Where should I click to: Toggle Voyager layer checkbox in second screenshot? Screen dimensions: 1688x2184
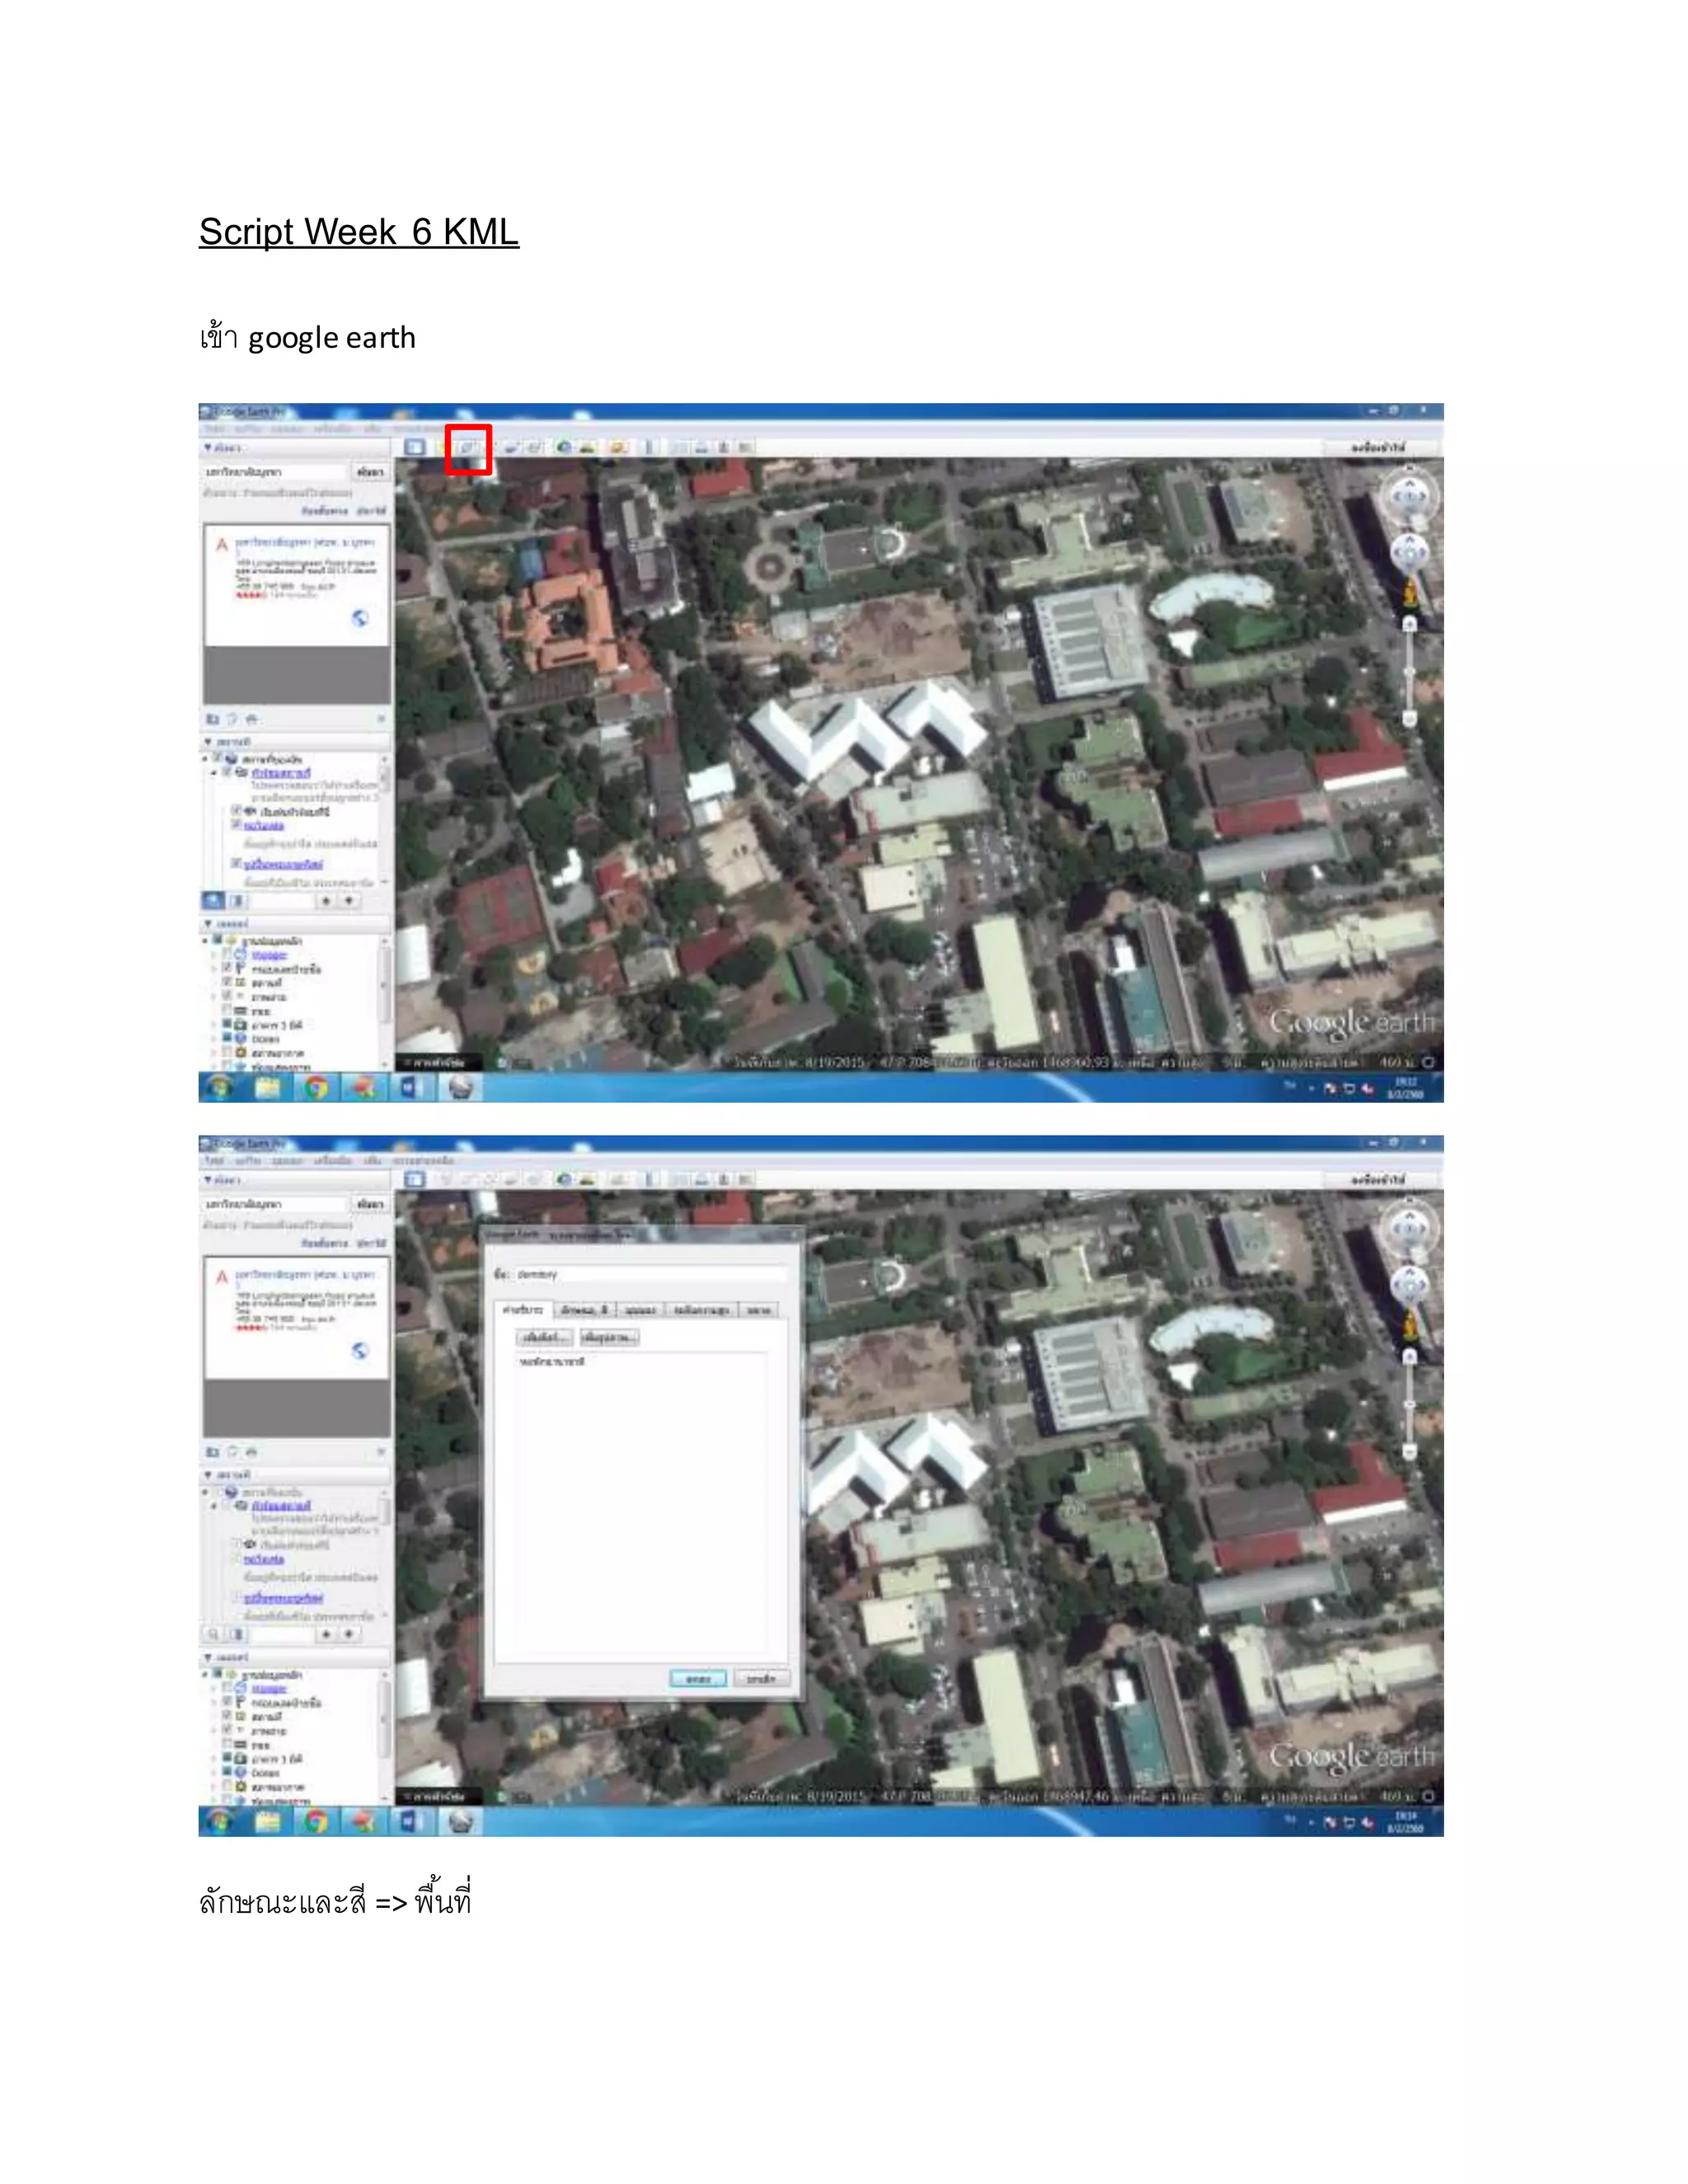tap(227, 1687)
